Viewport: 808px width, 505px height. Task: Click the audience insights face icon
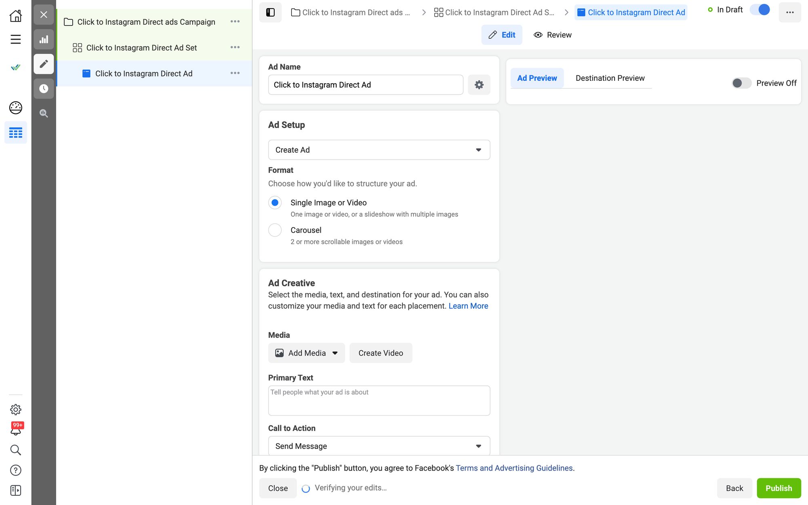16,107
